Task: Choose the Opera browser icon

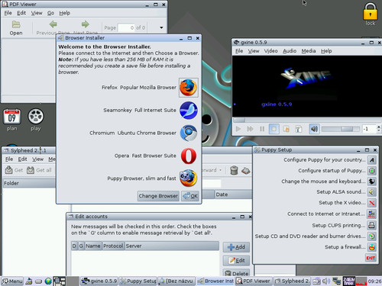Action: [189, 156]
